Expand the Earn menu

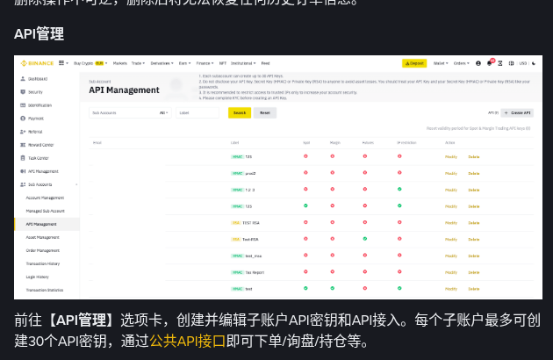(184, 63)
